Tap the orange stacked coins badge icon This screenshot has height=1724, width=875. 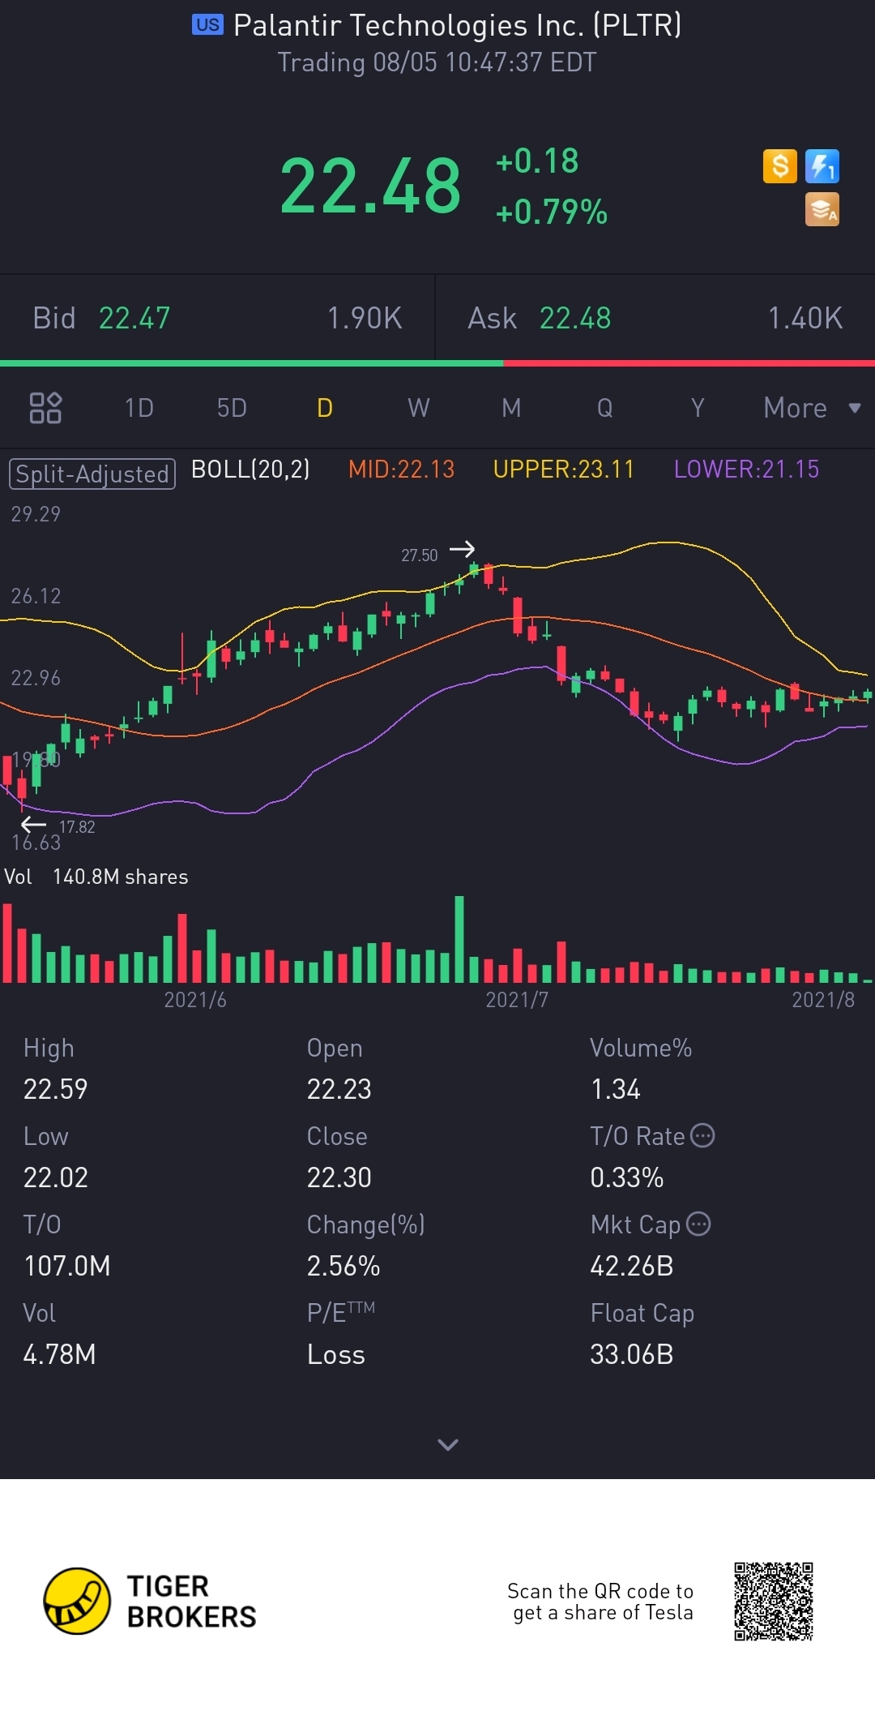click(822, 209)
